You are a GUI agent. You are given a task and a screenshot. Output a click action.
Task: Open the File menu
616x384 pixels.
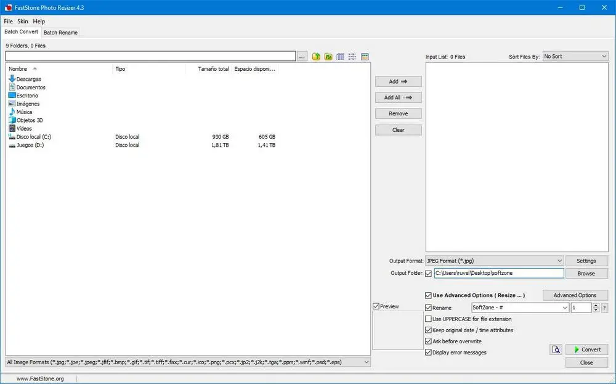tap(8, 21)
